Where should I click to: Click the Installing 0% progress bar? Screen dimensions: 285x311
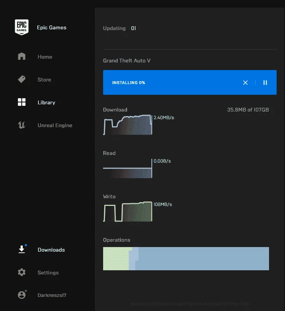click(x=190, y=82)
